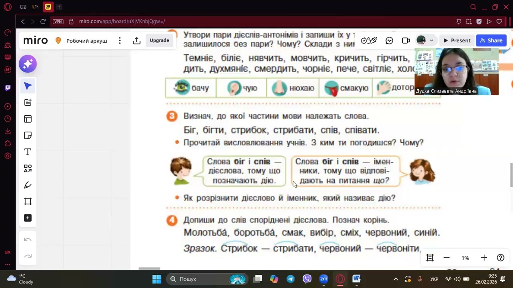Open board options three-dot menu
This screenshot has width=513, height=288.
pyautogui.click(x=119, y=40)
